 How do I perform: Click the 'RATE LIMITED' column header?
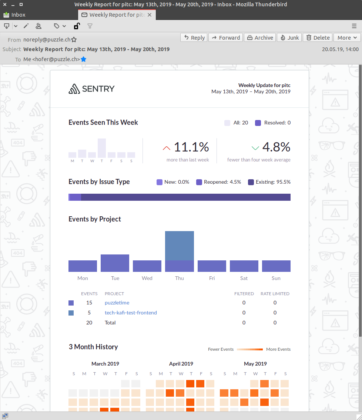click(x=275, y=294)
